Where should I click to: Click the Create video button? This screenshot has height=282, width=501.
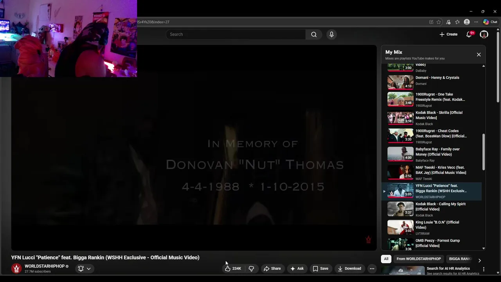449,34
